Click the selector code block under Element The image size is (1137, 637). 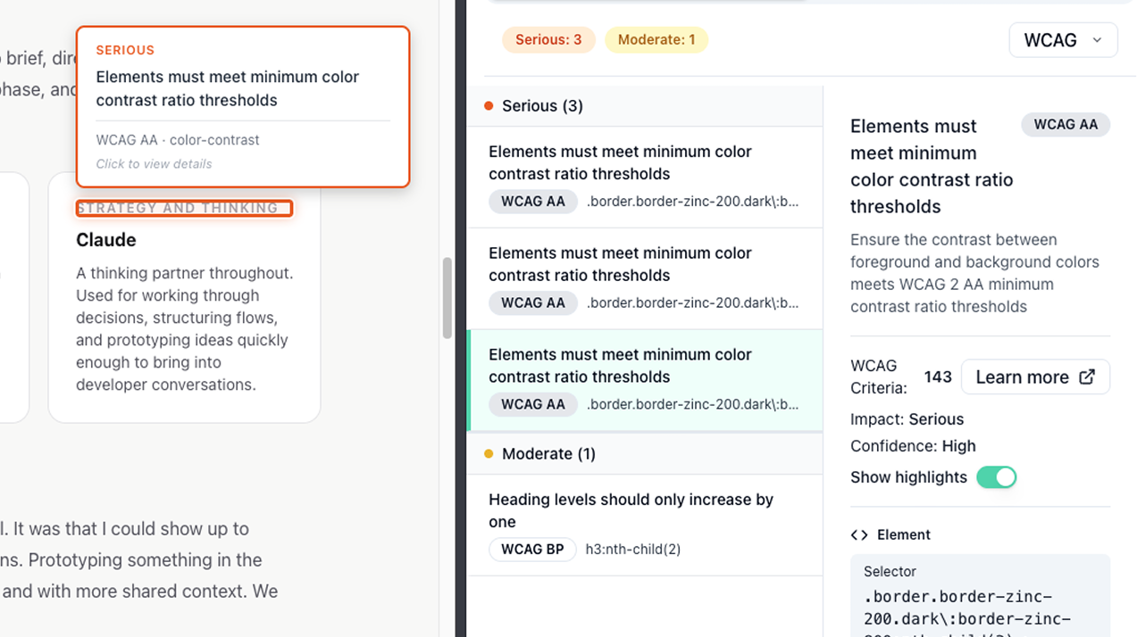(x=980, y=595)
